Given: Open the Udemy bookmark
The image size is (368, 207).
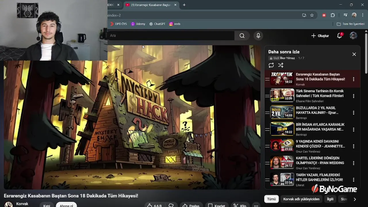Looking at the screenshot, I should coord(138,24).
